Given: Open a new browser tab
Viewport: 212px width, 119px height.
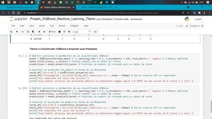Looking at the screenshot, I should tap(117, 7).
